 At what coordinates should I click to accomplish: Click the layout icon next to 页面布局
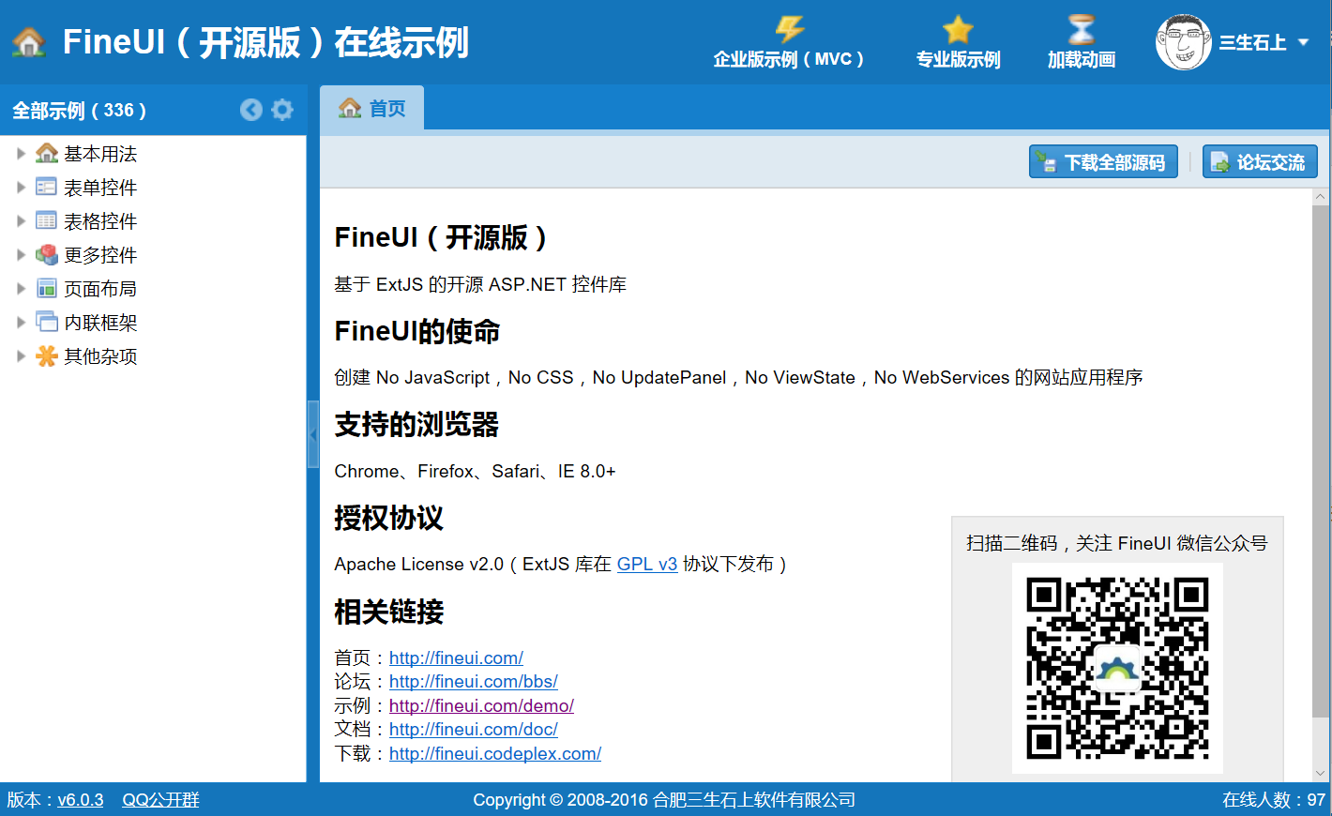click(47, 288)
